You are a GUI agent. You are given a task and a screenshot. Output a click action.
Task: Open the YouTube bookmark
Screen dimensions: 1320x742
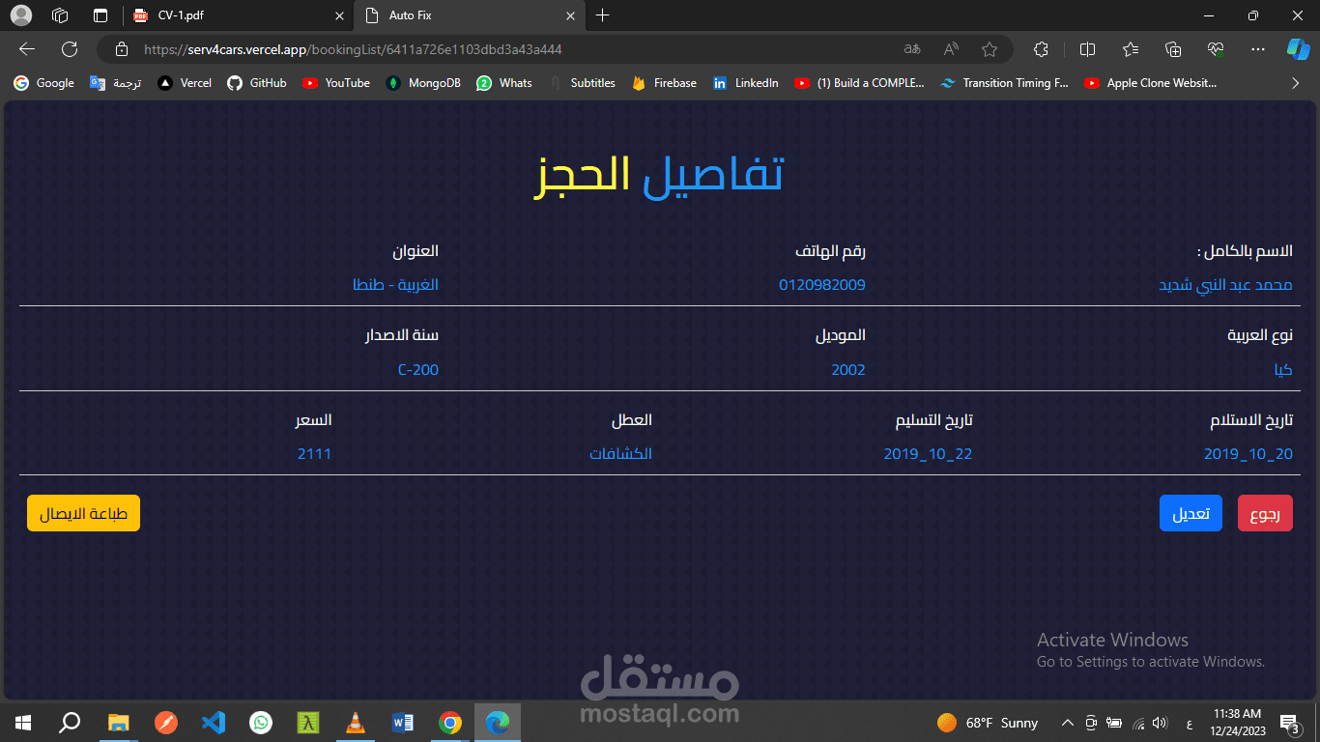point(336,83)
